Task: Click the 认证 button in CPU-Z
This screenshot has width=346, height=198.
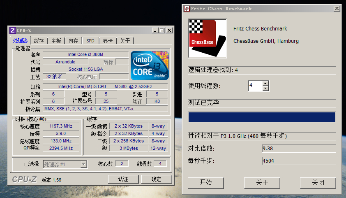Action: [x=123, y=179]
